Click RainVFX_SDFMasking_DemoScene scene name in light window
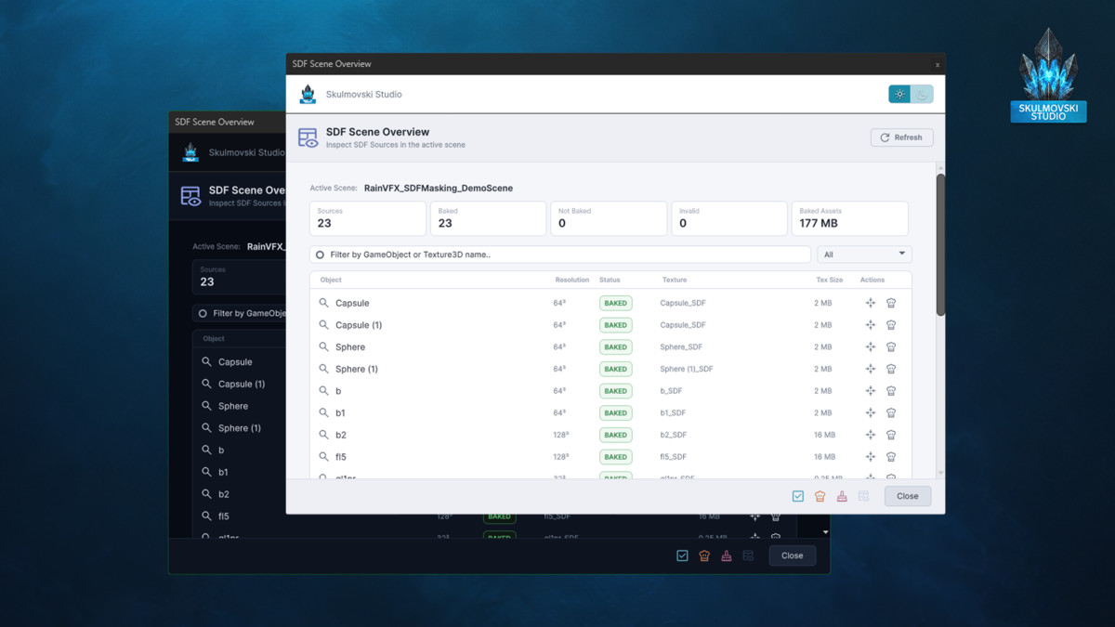Screen dimensions: 1115x627 pos(439,188)
